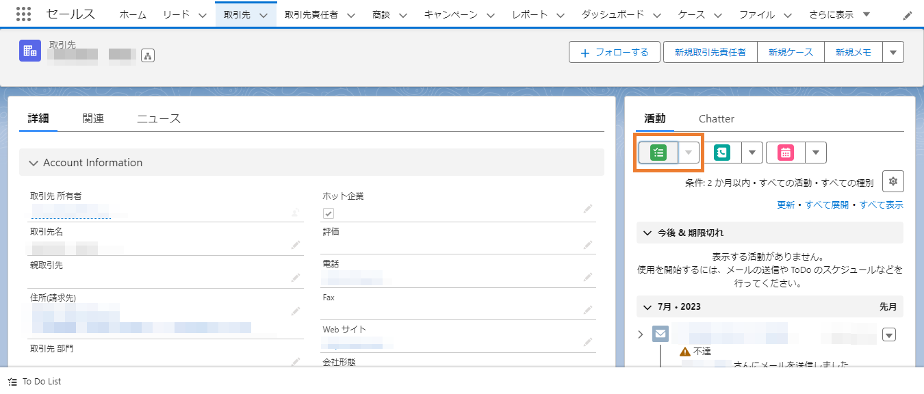Click the email envelope icon in the timeline
Viewport: 924px width, 394px height.
pyautogui.click(x=660, y=334)
